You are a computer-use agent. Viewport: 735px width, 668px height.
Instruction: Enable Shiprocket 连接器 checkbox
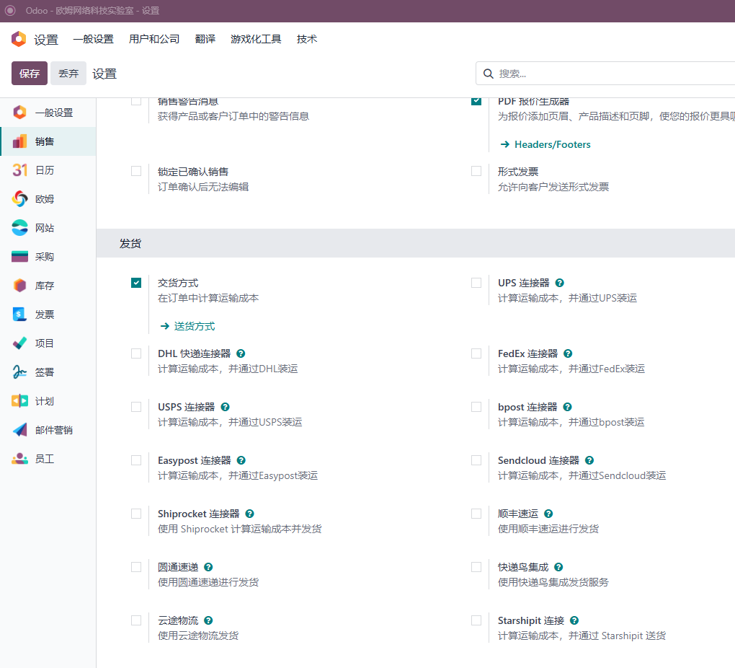click(136, 514)
